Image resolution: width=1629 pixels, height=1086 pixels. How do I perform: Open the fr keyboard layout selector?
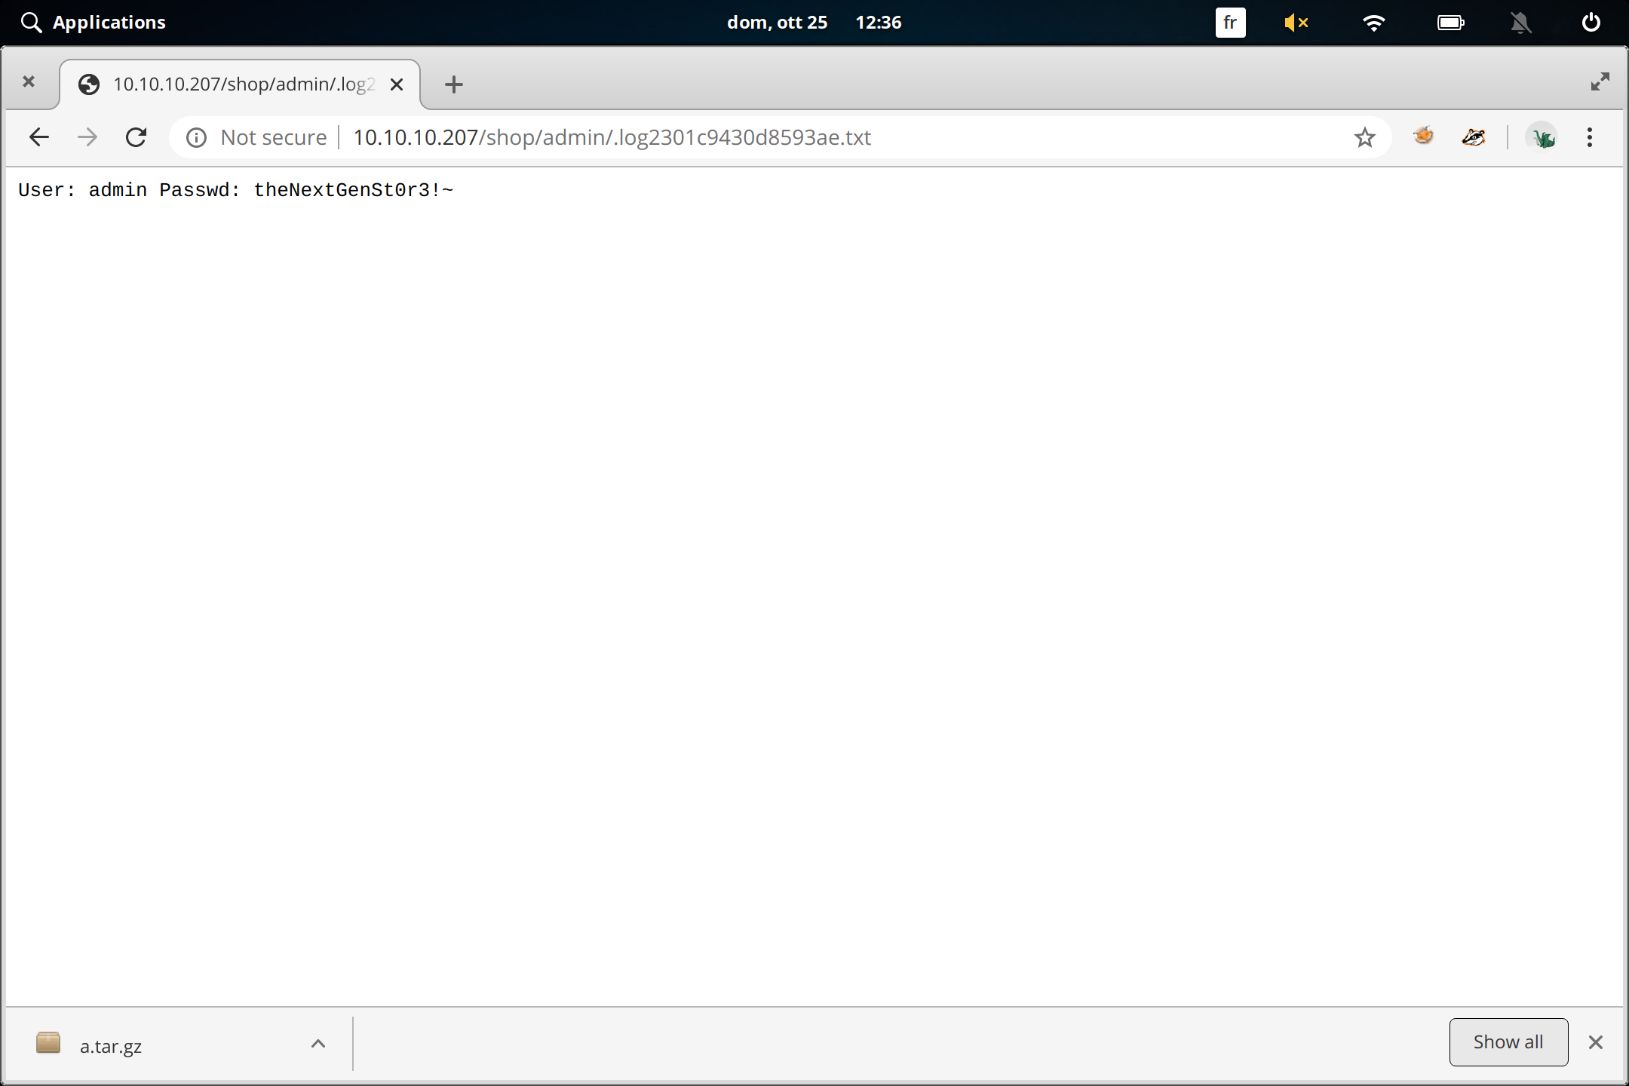coord(1230,22)
